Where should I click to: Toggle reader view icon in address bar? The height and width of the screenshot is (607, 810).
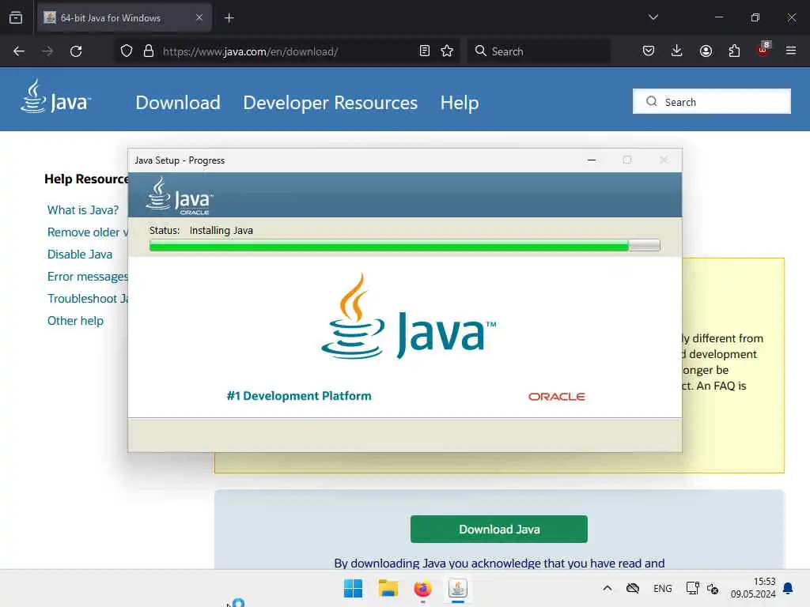pyautogui.click(x=425, y=51)
